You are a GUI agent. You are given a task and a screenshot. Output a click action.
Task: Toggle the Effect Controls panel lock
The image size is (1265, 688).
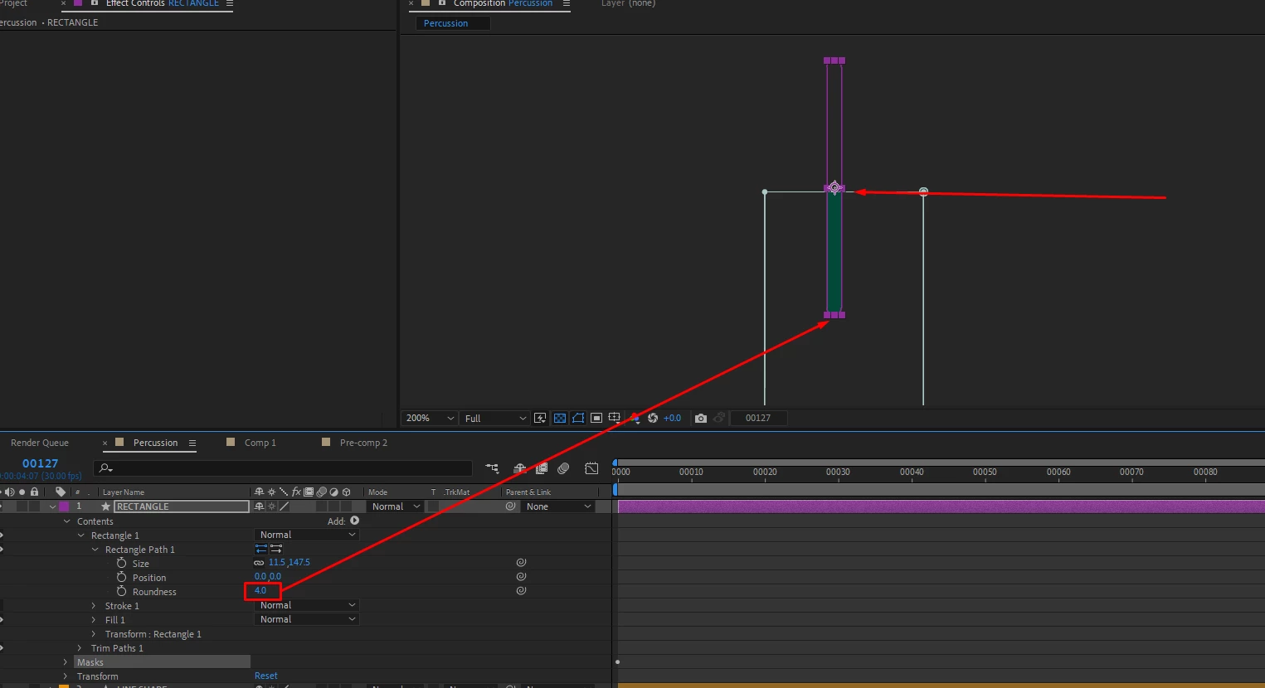click(x=95, y=3)
